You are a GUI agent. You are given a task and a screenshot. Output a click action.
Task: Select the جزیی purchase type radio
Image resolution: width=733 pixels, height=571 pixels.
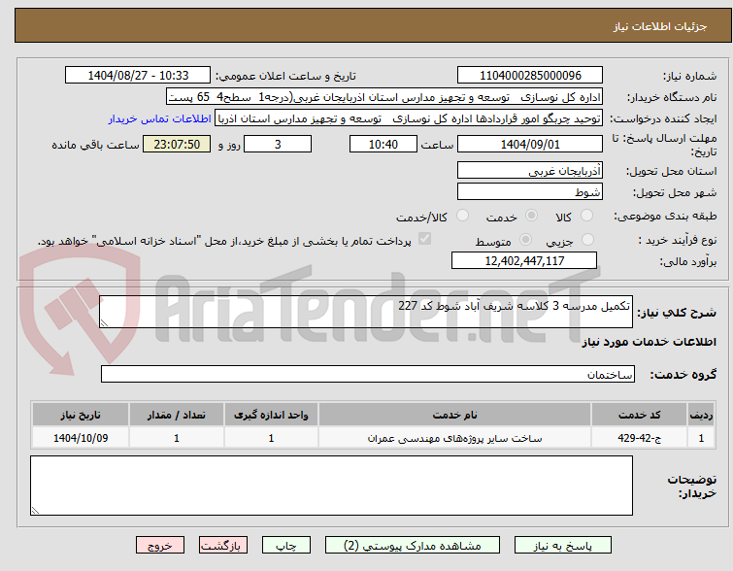click(x=587, y=240)
